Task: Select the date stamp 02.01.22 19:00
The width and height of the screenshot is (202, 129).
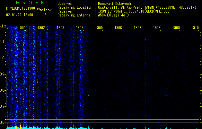Action: point(20,15)
